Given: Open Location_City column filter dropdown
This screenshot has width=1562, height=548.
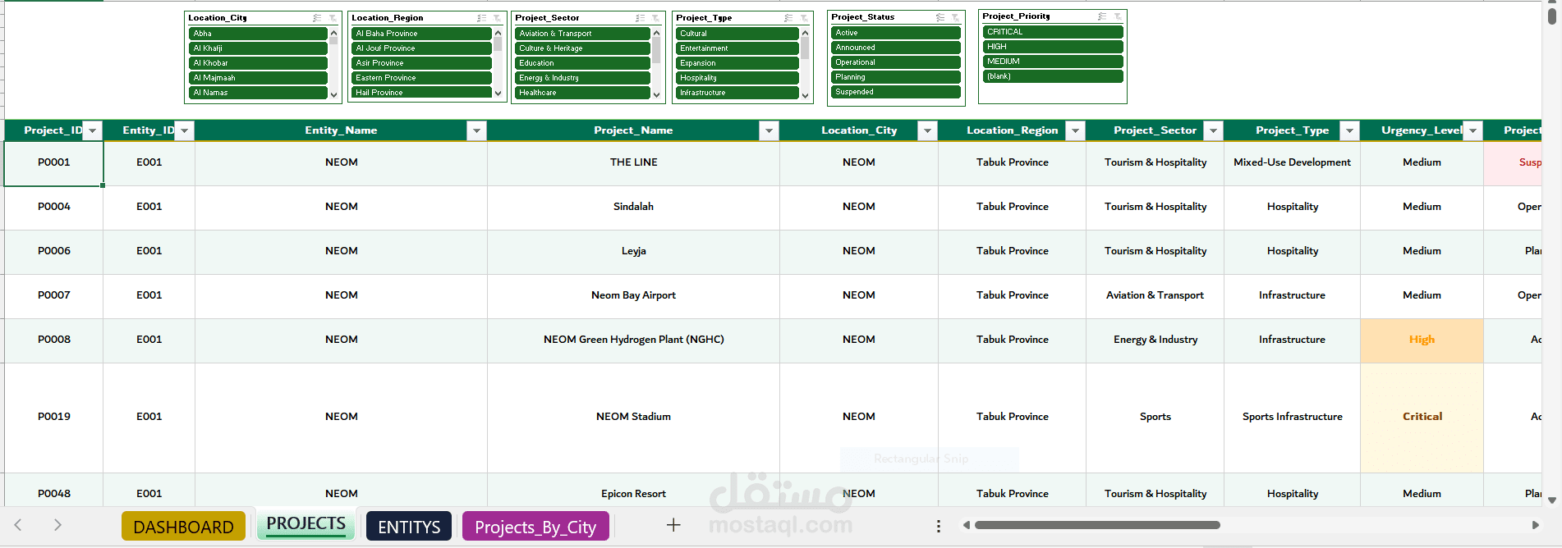Looking at the screenshot, I should [x=927, y=130].
